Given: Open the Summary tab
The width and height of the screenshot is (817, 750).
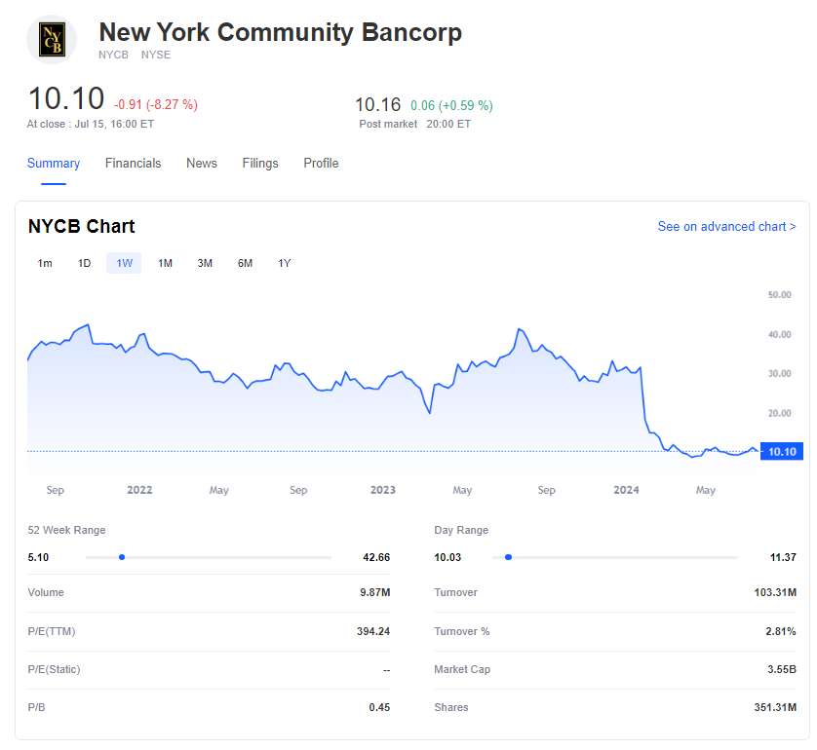Looking at the screenshot, I should tap(54, 164).
